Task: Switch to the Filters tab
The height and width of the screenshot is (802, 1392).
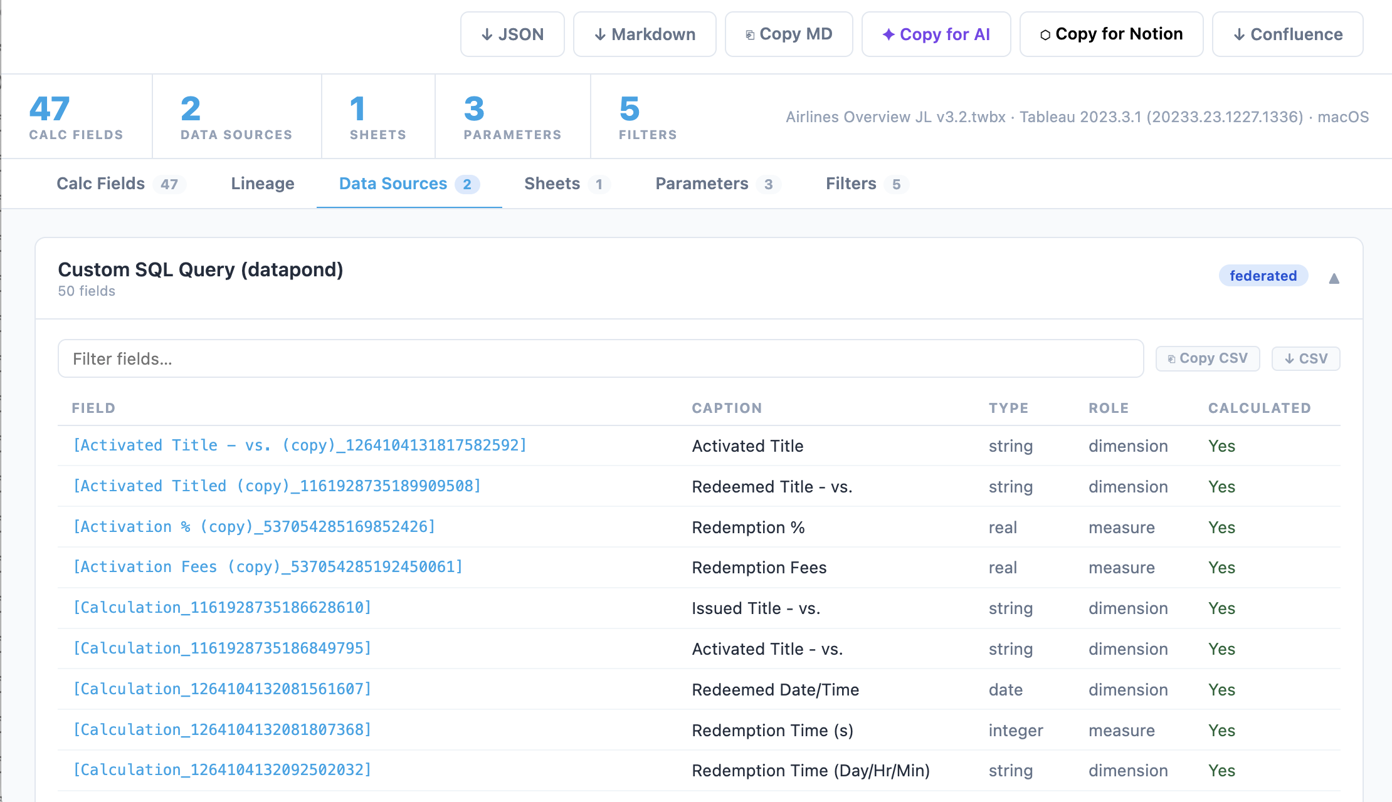Action: [867, 184]
